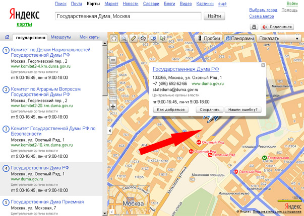This screenshot has height=216, width=304.
Task: Click the Как добраться button
Action: (x=171, y=109)
